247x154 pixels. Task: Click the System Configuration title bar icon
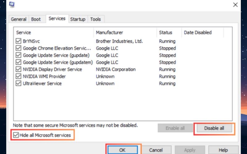(x=12, y=5)
